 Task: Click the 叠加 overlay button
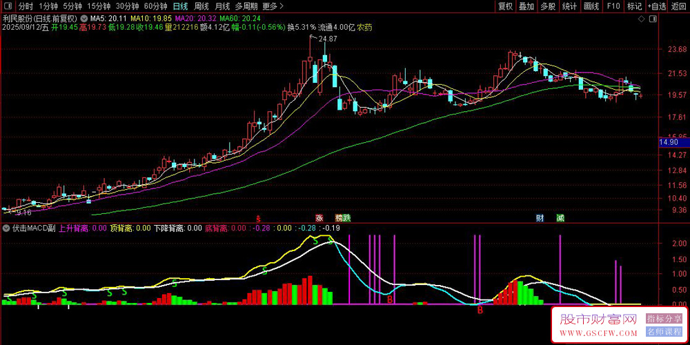pos(526,6)
